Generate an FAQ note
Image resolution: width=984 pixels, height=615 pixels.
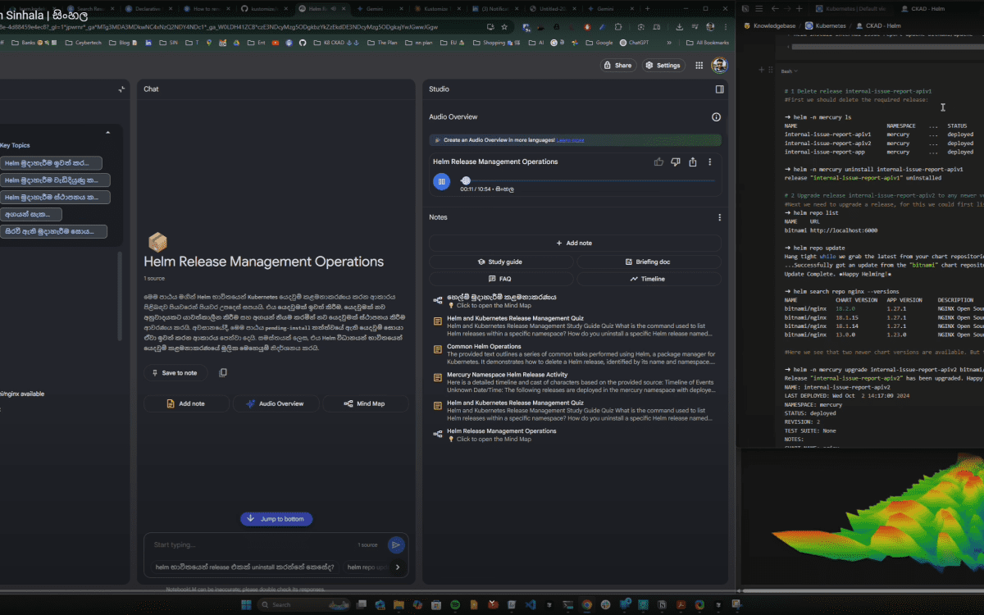pyautogui.click(x=500, y=279)
